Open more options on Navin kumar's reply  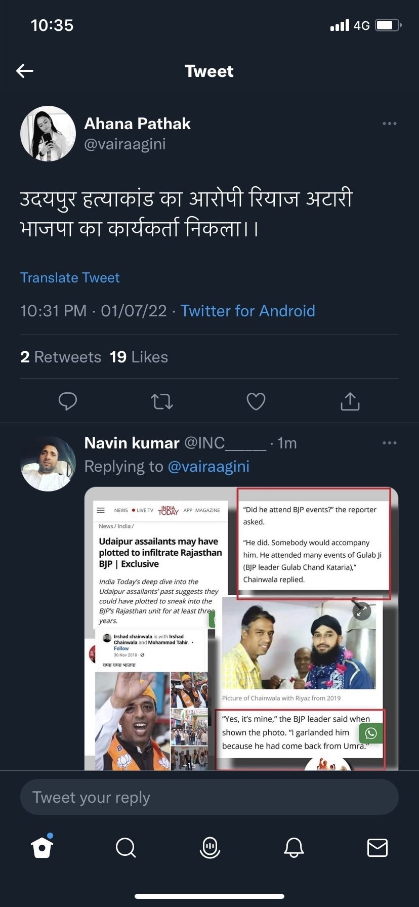(389, 443)
